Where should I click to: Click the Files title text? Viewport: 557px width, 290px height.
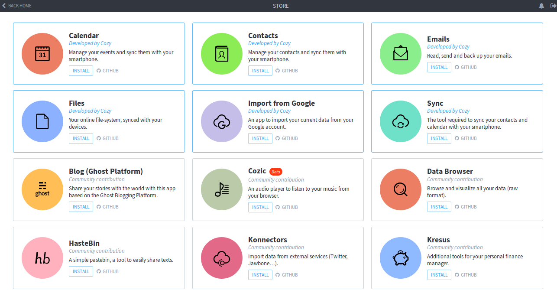pos(77,103)
